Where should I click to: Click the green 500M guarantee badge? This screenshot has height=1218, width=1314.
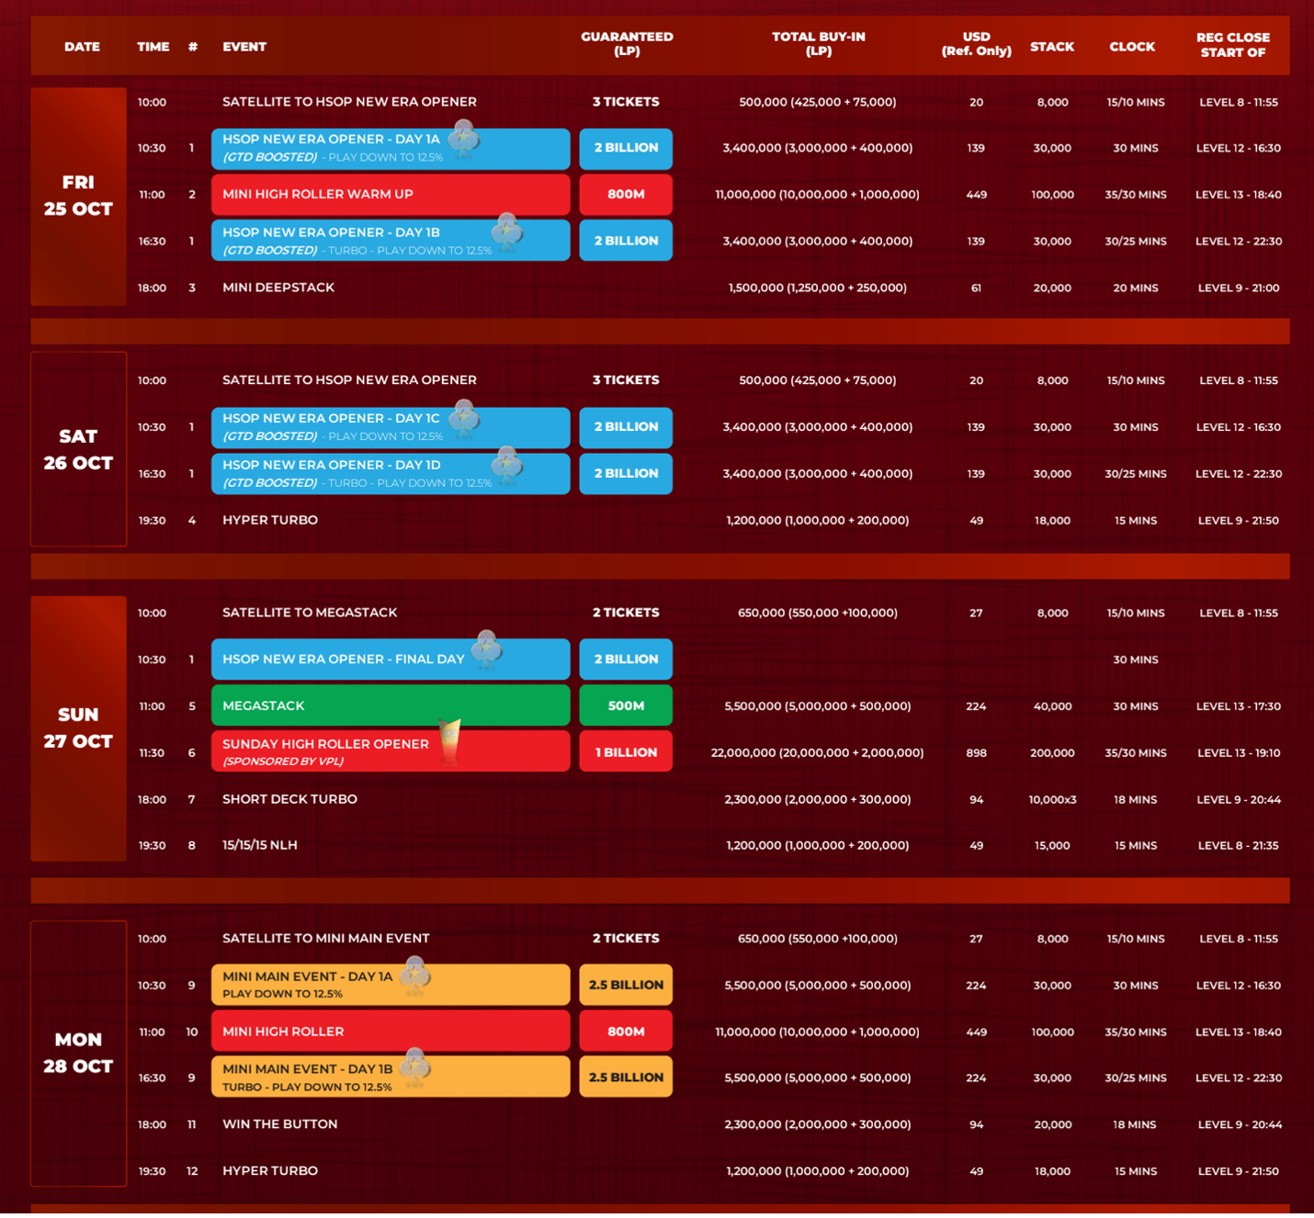[x=626, y=705]
